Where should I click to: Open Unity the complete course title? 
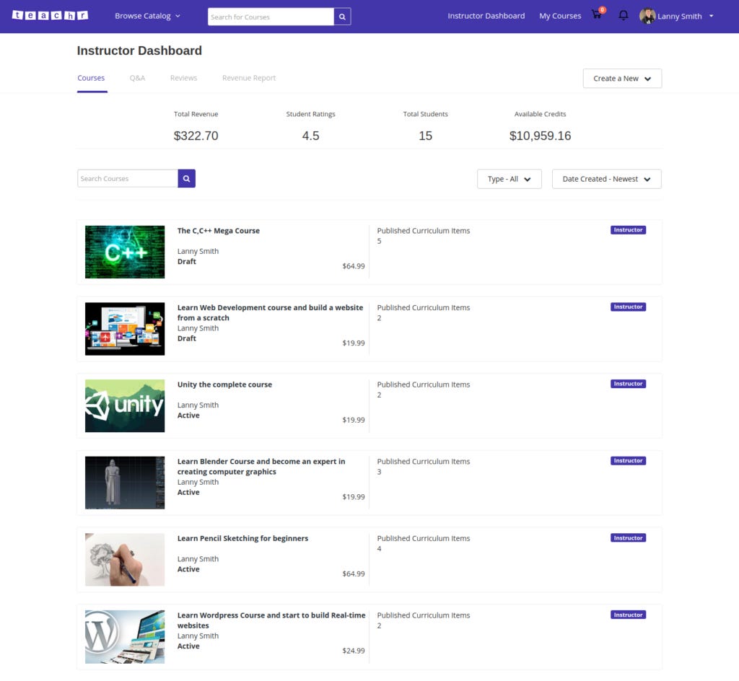coord(224,385)
